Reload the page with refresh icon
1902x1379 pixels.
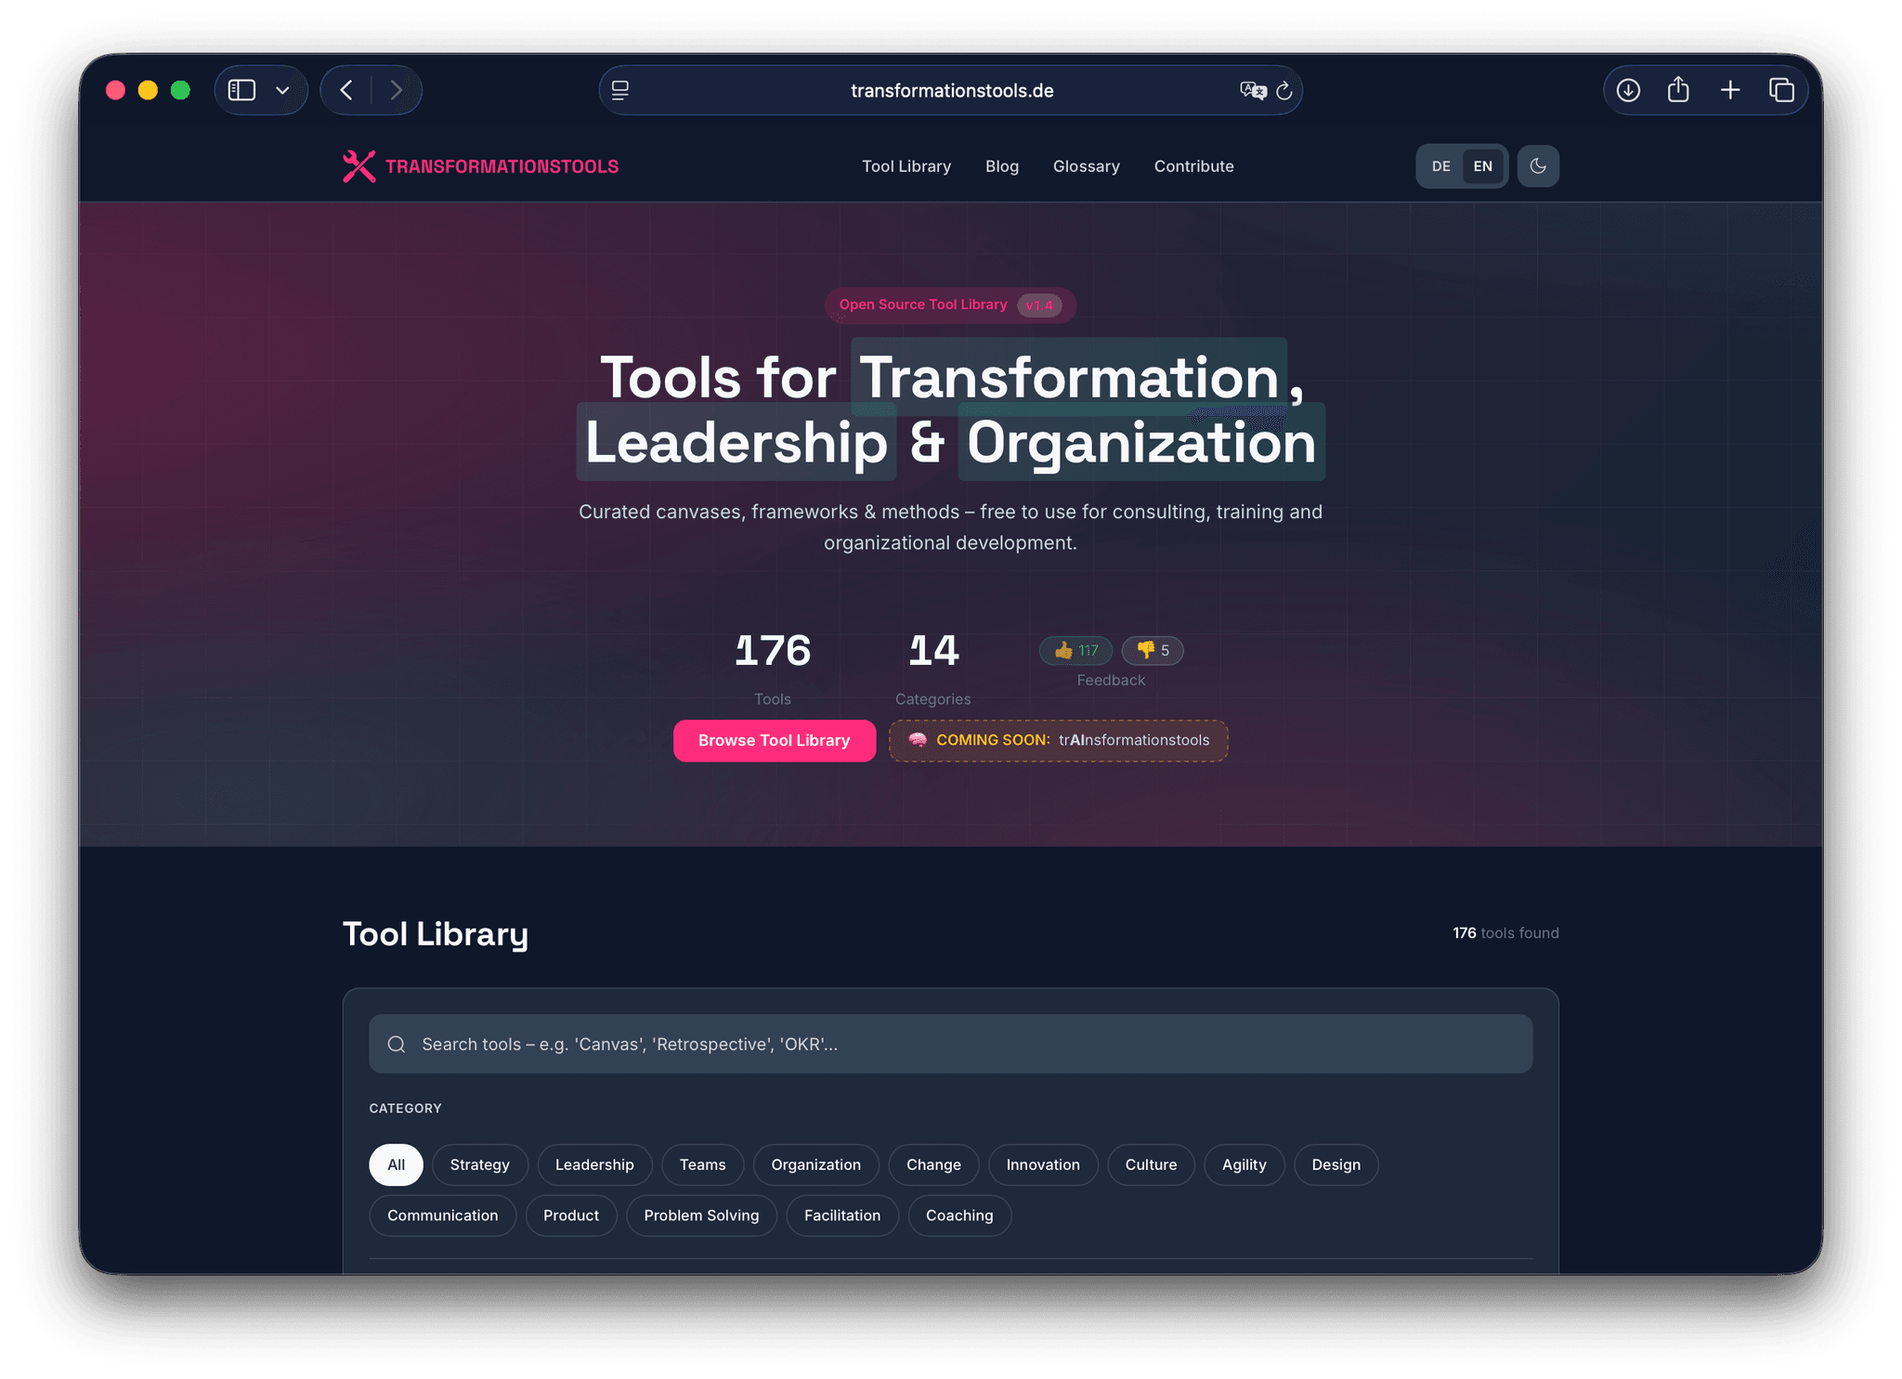click(x=1284, y=90)
